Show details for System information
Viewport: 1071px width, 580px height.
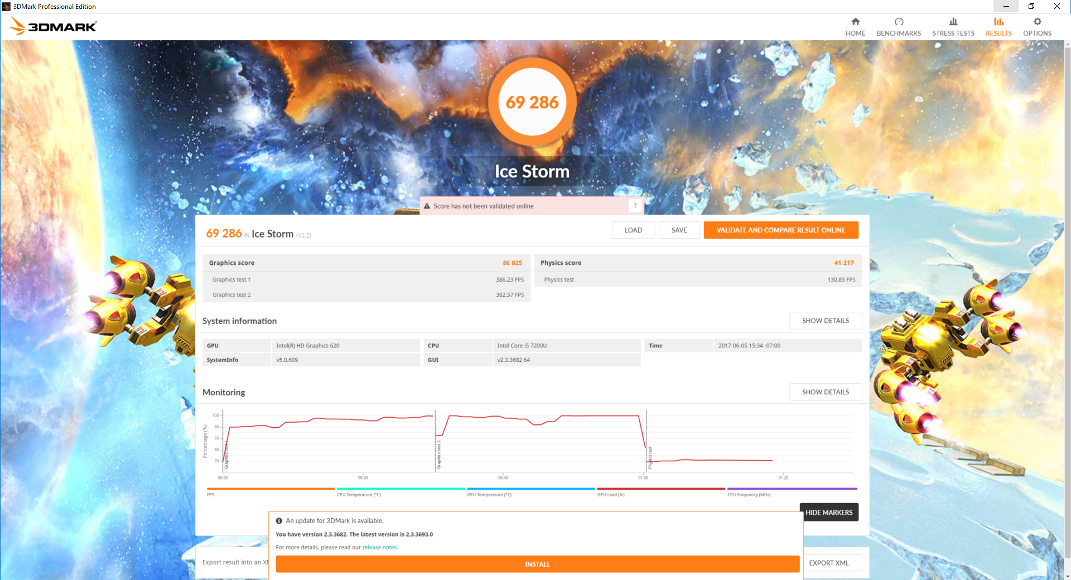826,321
